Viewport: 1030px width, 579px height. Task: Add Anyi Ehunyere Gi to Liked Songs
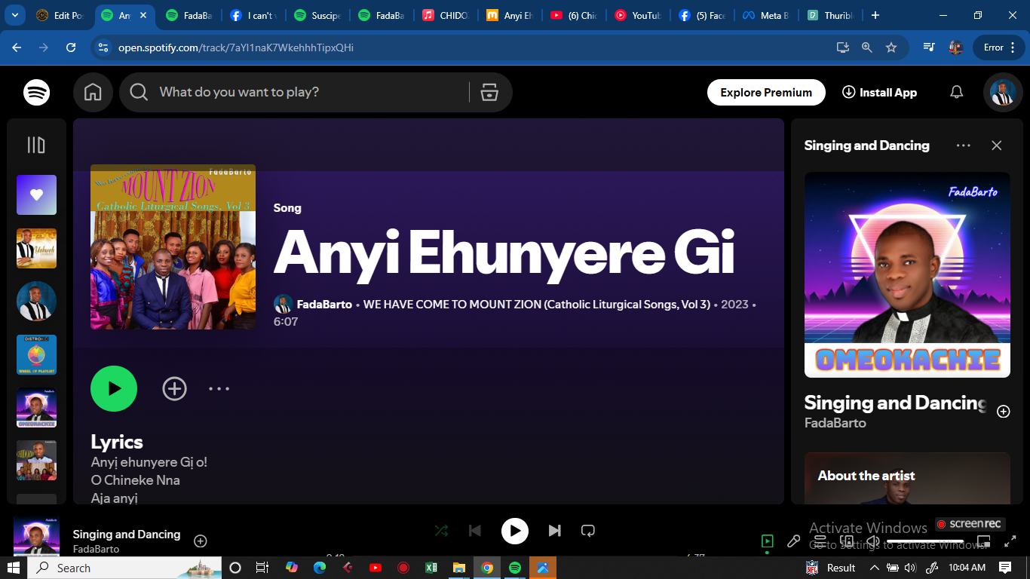pos(174,388)
